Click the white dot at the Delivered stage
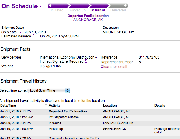The height and width of the screenshot is (139, 180). coord(125,5)
